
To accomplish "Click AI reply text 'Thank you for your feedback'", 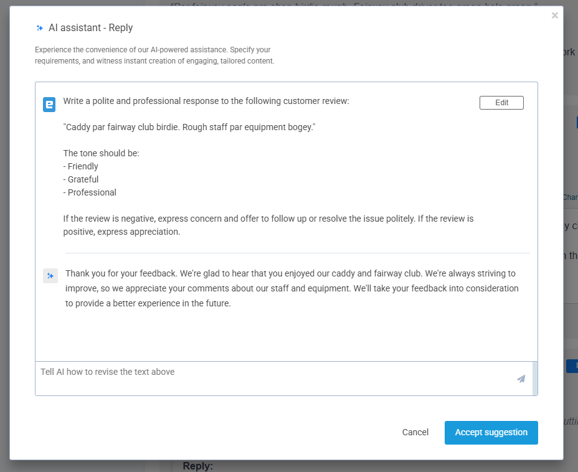I will (x=292, y=288).
